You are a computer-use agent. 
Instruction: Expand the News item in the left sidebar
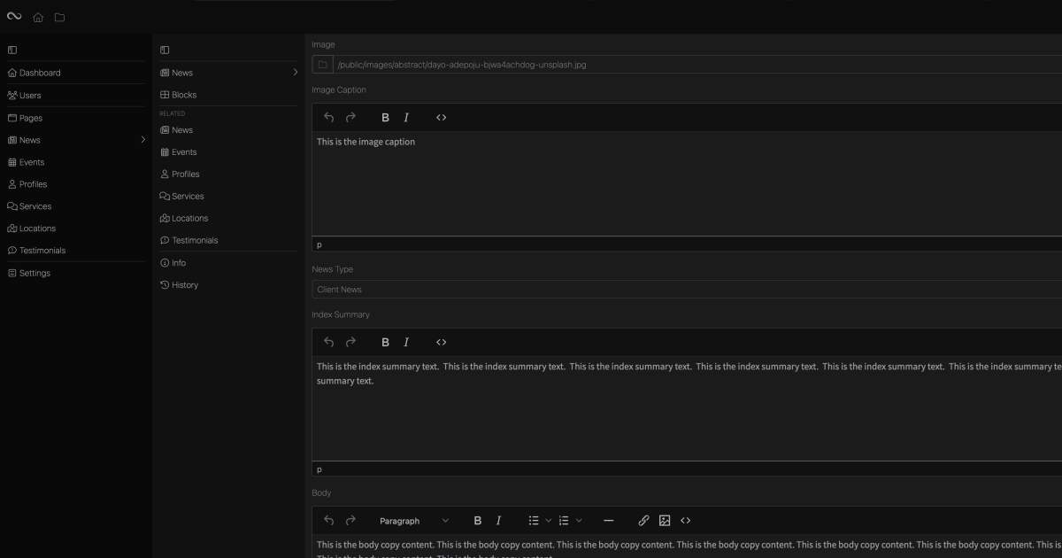pos(142,139)
